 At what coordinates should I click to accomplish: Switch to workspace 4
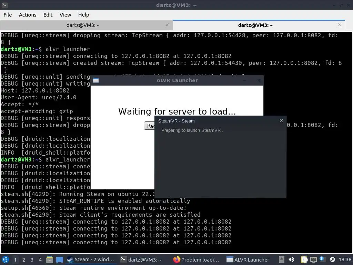(x=40, y=260)
